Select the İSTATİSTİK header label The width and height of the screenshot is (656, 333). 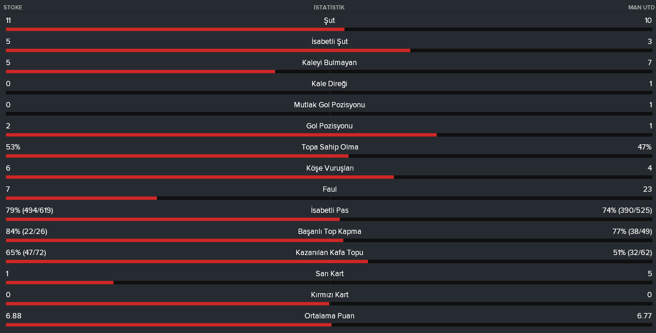(329, 8)
